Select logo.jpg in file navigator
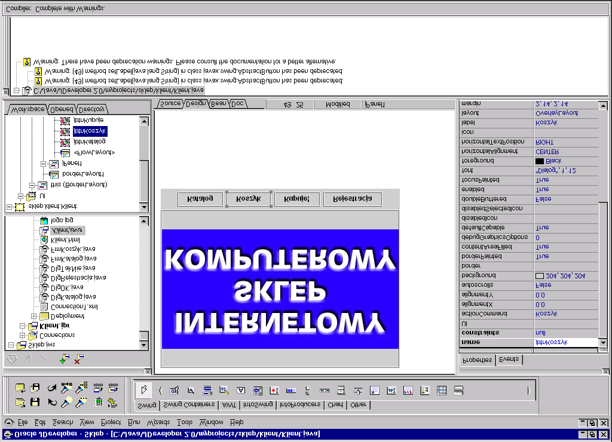This screenshot has width=612, height=442. click(x=62, y=220)
